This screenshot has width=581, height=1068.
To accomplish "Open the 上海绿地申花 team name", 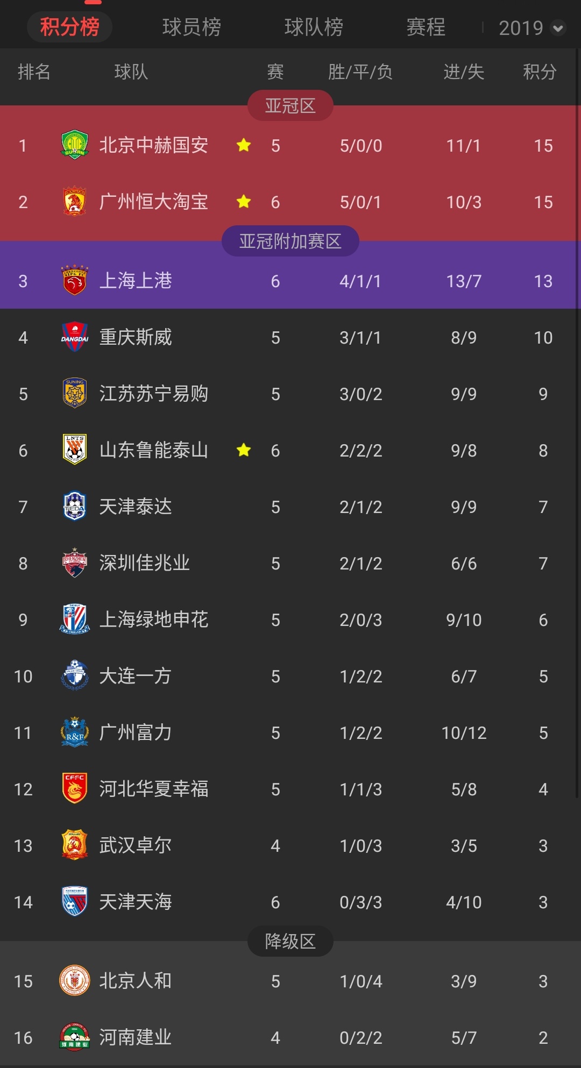I will pos(153,620).
